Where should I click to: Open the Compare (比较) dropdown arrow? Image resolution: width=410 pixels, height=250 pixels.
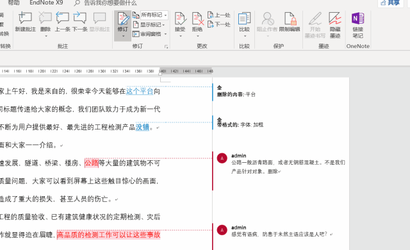click(245, 36)
